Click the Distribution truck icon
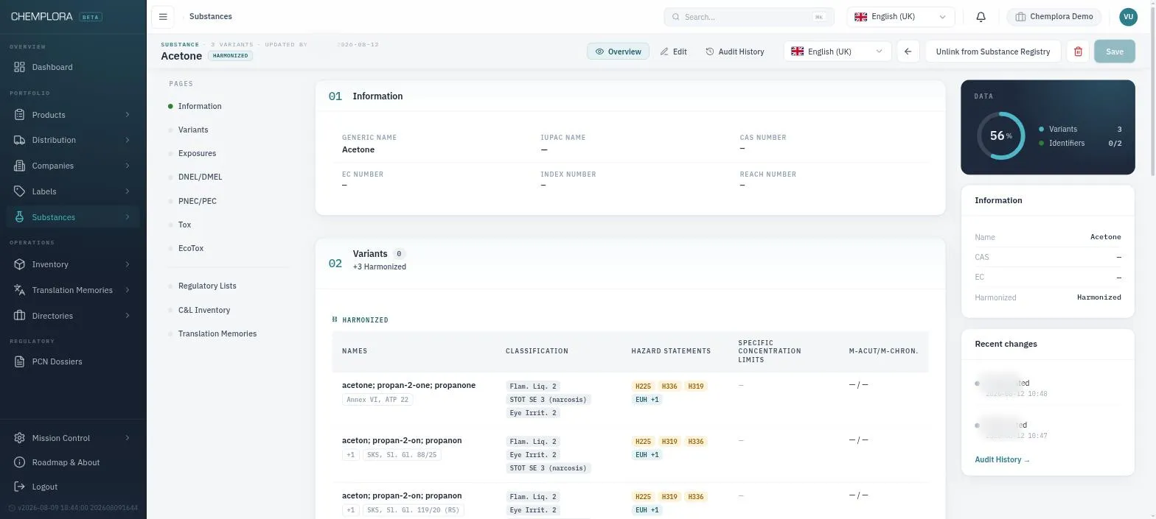 click(20, 140)
